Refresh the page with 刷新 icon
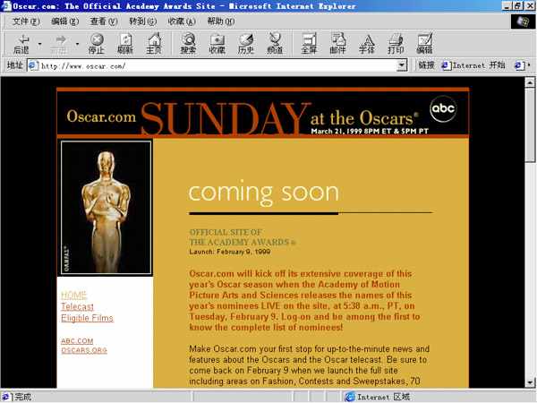The width and height of the screenshot is (537, 403). 125,42
